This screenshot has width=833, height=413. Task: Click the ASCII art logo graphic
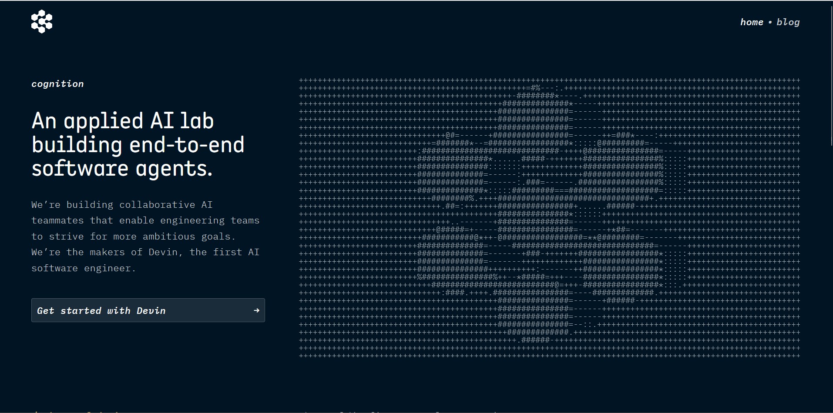click(x=549, y=218)
